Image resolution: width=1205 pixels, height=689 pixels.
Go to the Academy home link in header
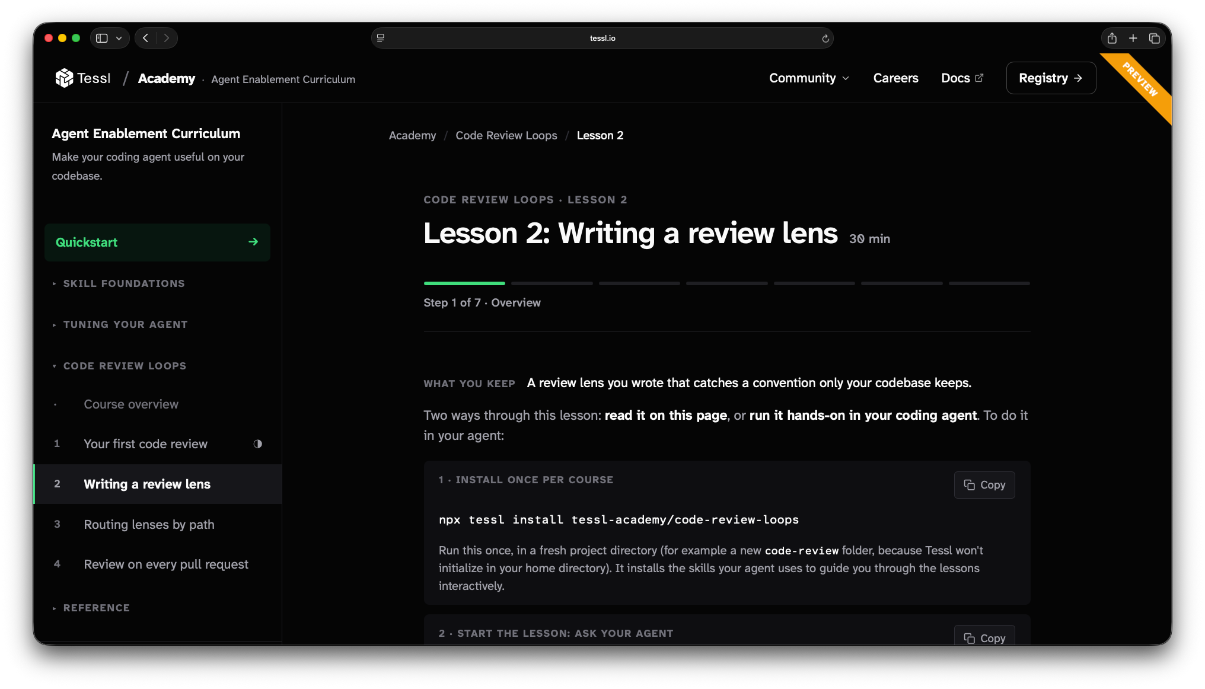click(x=167, y=78)
